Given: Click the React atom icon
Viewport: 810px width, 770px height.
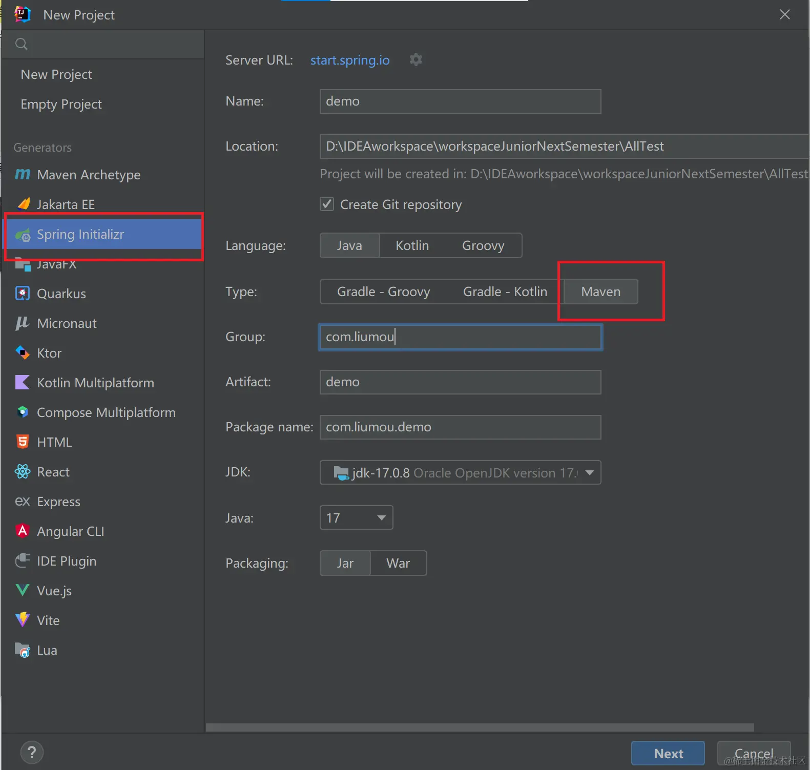Looking at the screenshot, I should point(23,471).
